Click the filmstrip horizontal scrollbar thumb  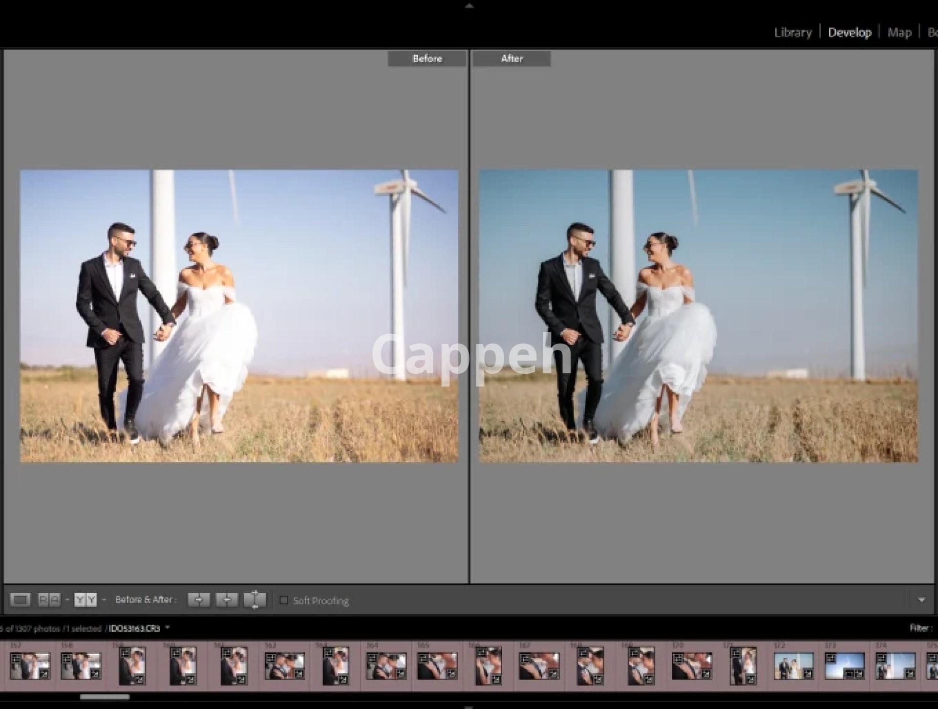(105, 697)
